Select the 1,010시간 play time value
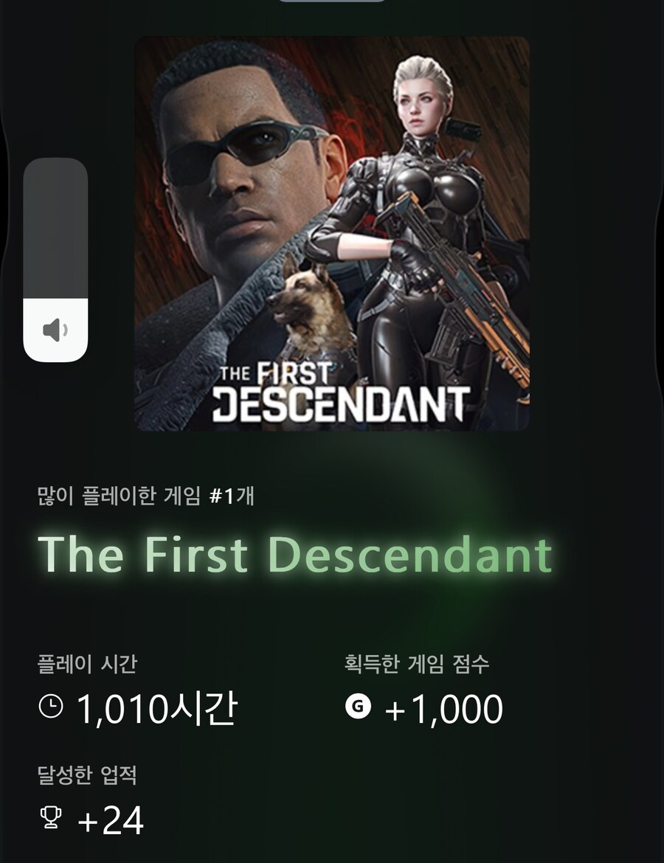The image size is (664, 863). point(156,709)
